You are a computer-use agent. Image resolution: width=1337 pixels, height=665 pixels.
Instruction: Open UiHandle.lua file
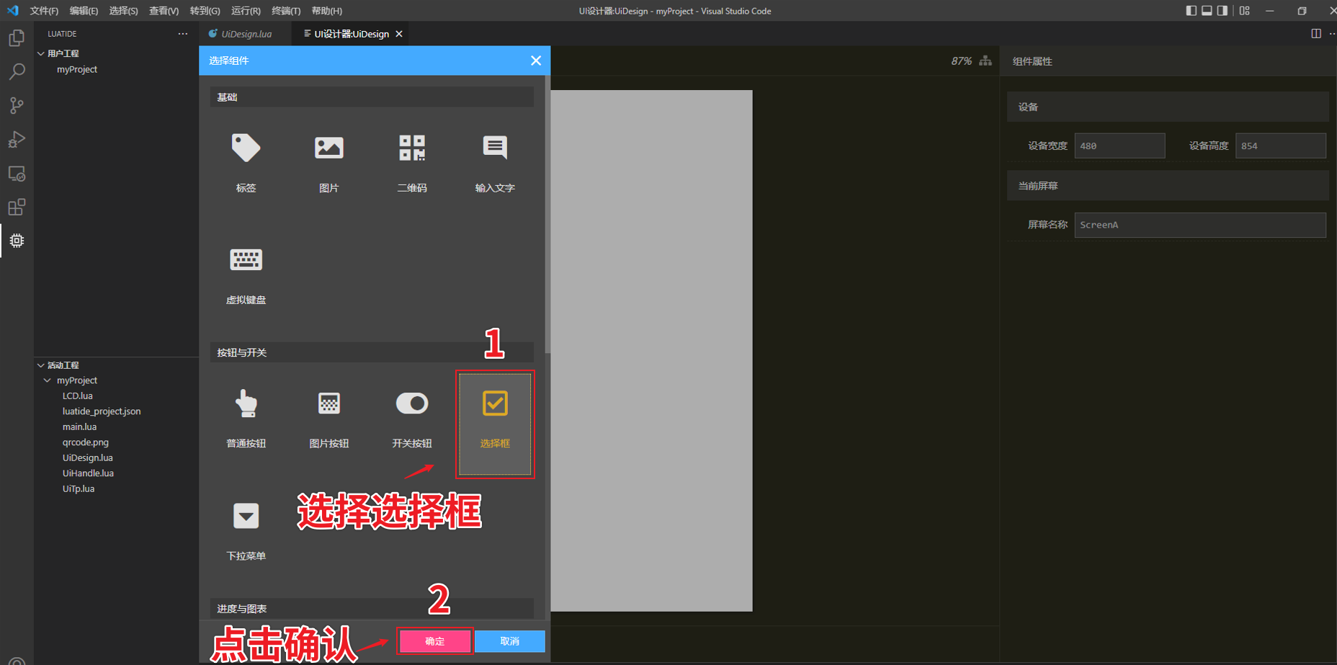[88, 473]
